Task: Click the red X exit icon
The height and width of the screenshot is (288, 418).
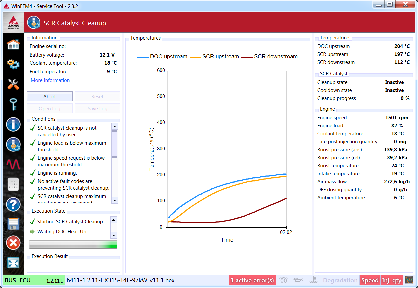Action: coord(13,243)
